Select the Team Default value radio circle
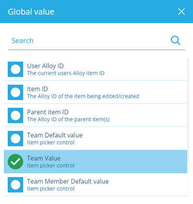This screenshot has width=193, height=204. pyautogui.click(x=15, y=139)
